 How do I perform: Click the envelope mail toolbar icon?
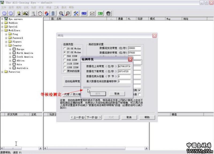tap(92, 13)
